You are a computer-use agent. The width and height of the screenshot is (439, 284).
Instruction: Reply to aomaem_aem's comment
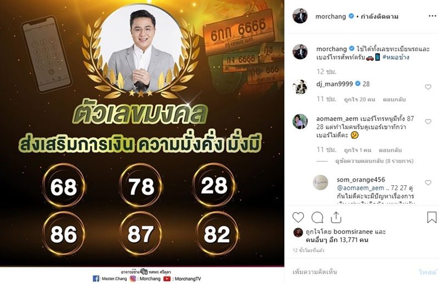tap(390, 150)
